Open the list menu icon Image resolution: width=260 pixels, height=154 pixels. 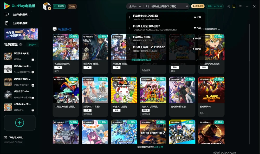coord(240,6)
